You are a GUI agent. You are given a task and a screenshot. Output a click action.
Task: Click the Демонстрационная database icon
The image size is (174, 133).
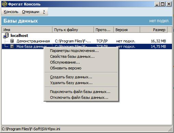[12, 41]
